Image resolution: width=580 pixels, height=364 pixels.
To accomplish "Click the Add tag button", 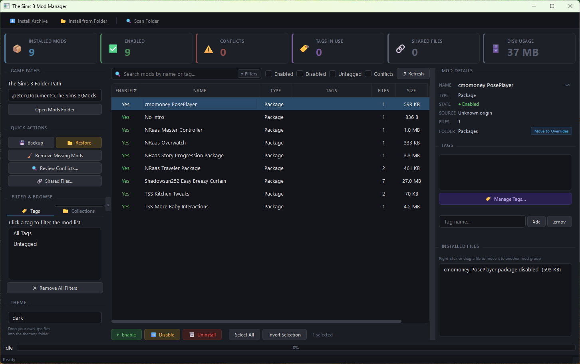I will 536,222.
